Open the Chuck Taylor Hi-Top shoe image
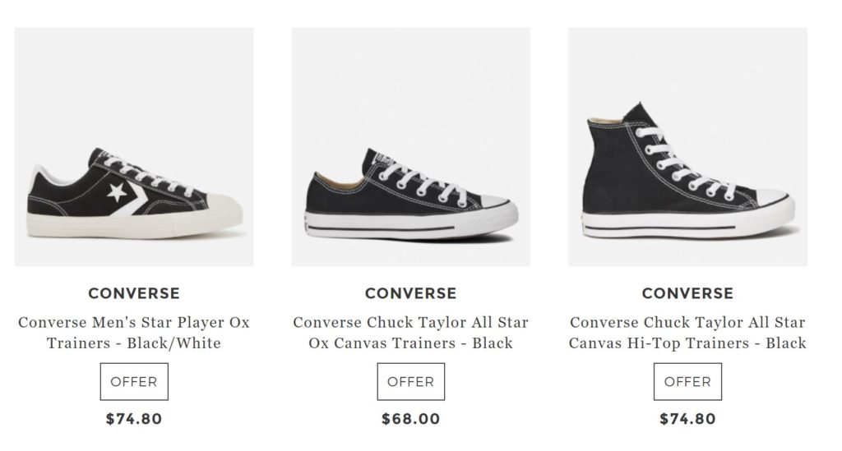842x451 pixels. (687, 146)
